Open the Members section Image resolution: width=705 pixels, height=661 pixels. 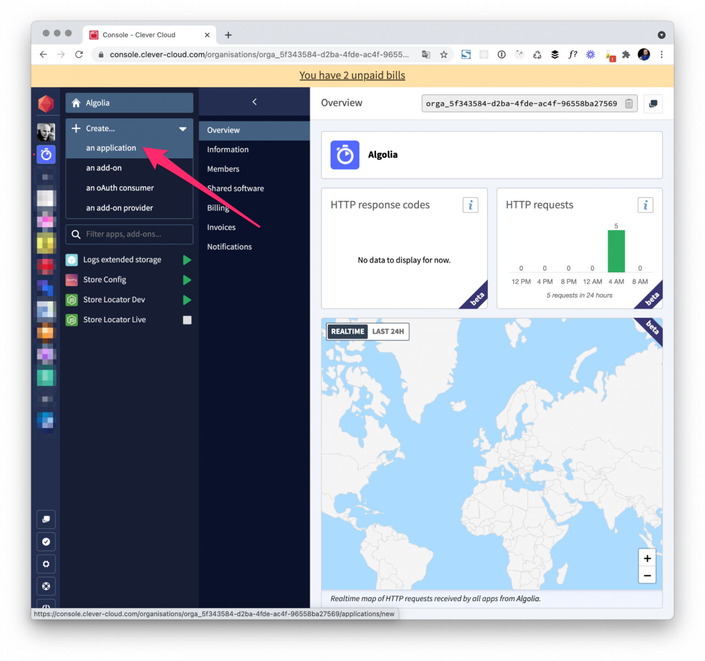click(254, 169)
